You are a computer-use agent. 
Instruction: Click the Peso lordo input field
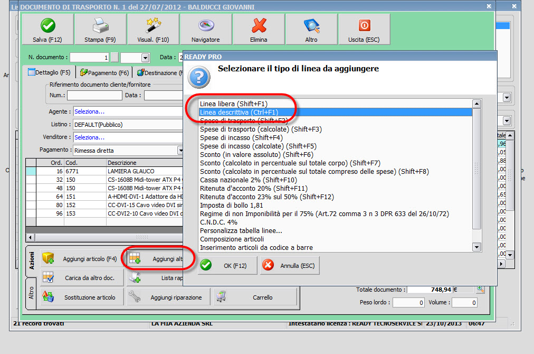408,303
